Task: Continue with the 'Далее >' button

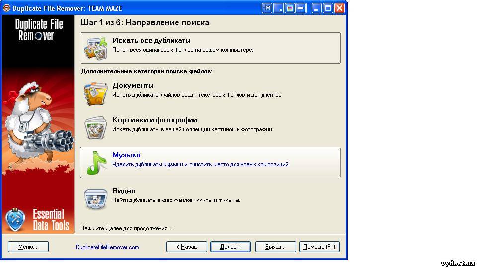Action: coord(230,247)
